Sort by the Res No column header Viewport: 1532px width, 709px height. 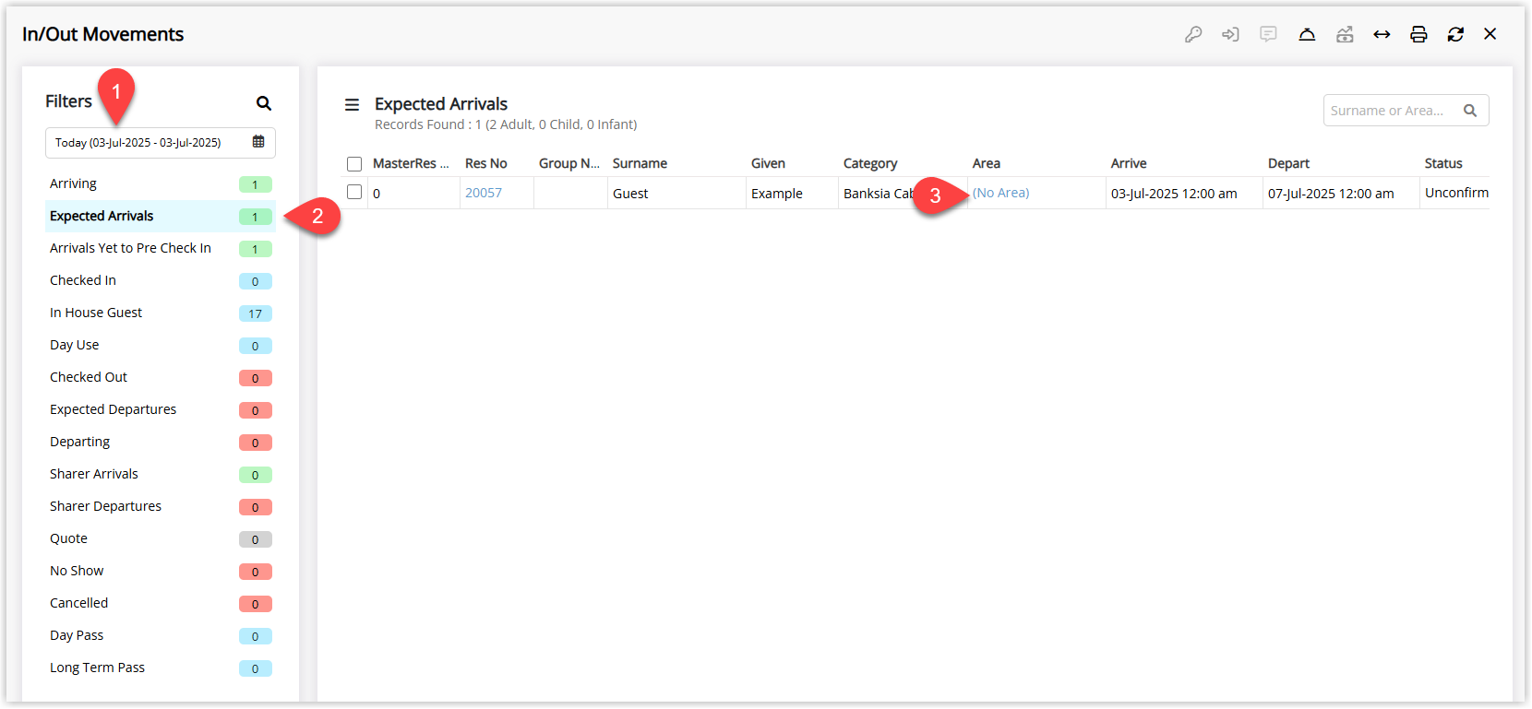pyautogui.click(x=486, y=163)
